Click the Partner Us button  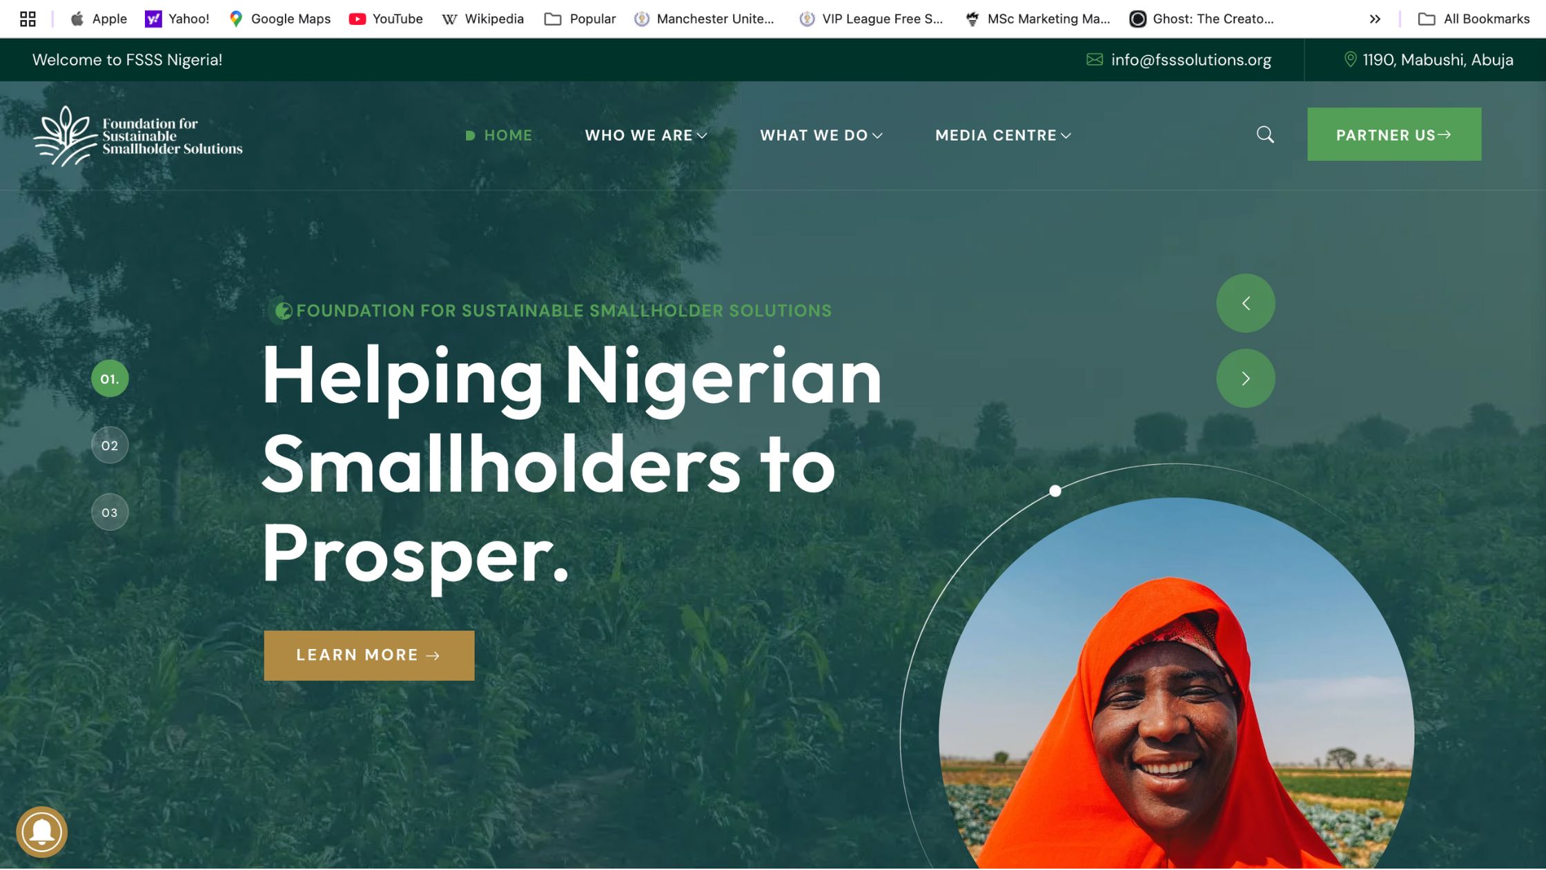[1394, 135]
